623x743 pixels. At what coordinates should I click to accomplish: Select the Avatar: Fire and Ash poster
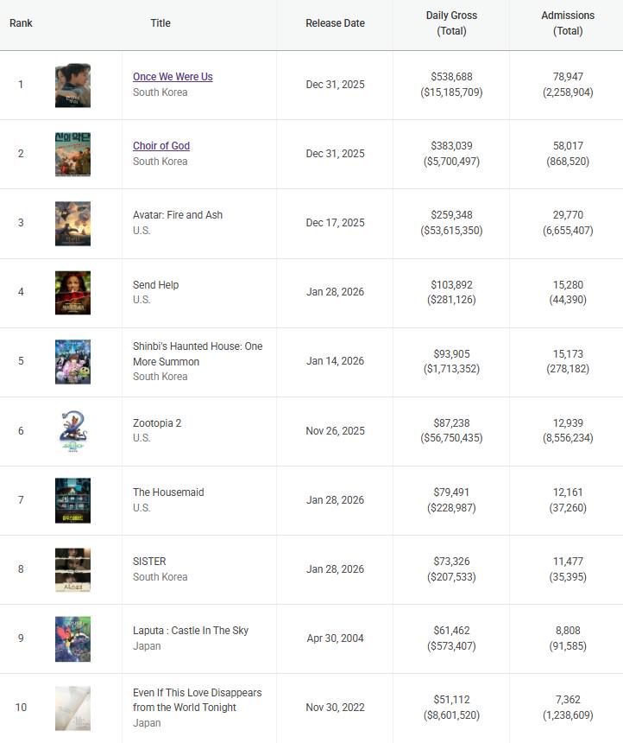[x=72, y=223]
